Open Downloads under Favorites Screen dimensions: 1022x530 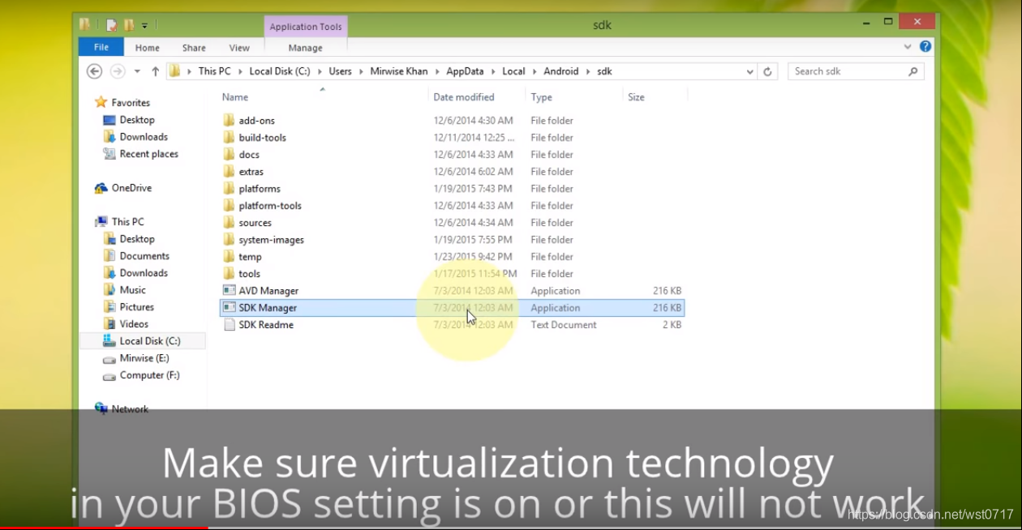click(143, 137)
